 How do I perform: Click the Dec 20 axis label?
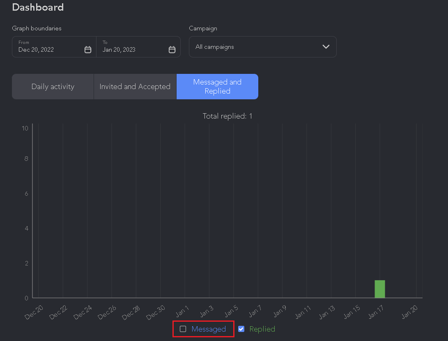[34, 312]
